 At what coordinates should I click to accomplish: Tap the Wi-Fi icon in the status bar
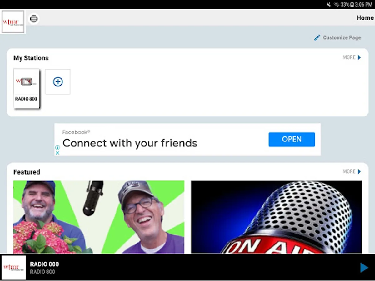coord(337,5)
